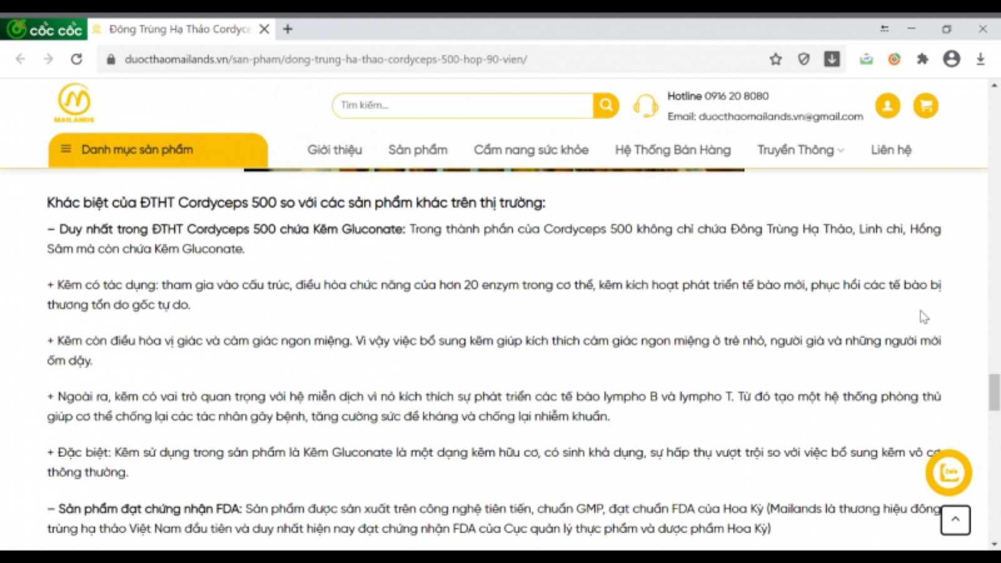
Task: Open the shield protection icon
Action: coord(804,59)
